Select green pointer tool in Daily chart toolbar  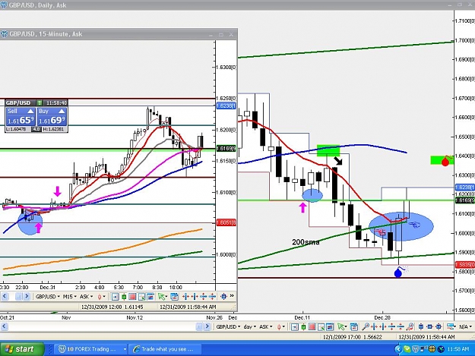[342, 326]
